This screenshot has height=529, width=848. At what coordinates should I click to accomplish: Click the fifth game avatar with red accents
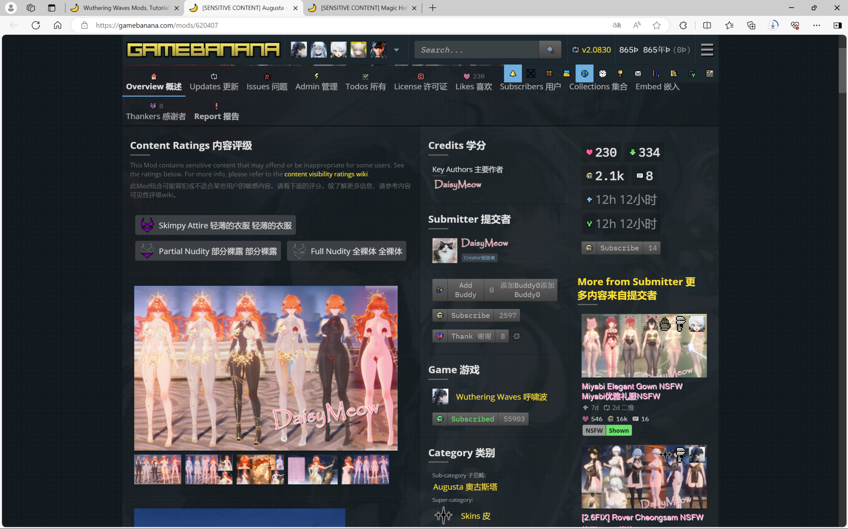tap(379, 50)
